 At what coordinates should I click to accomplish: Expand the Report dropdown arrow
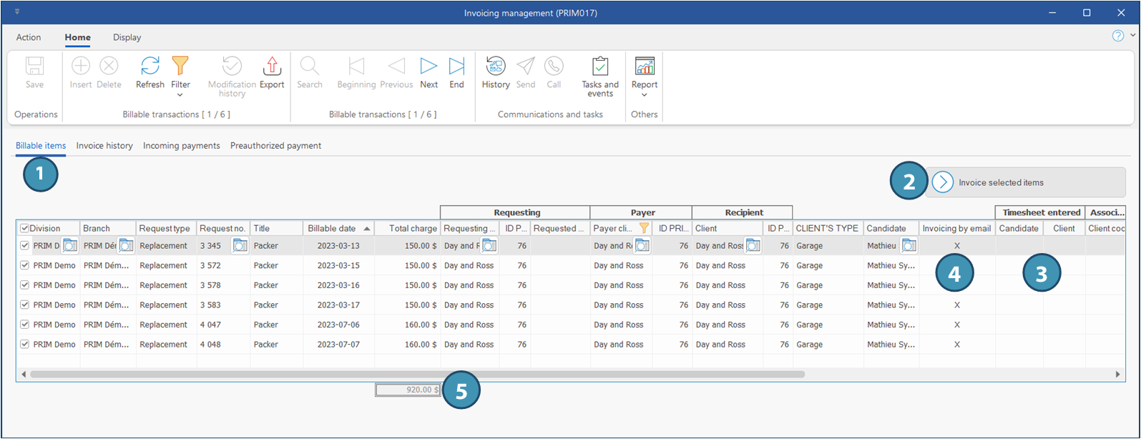tap(644, 95)
